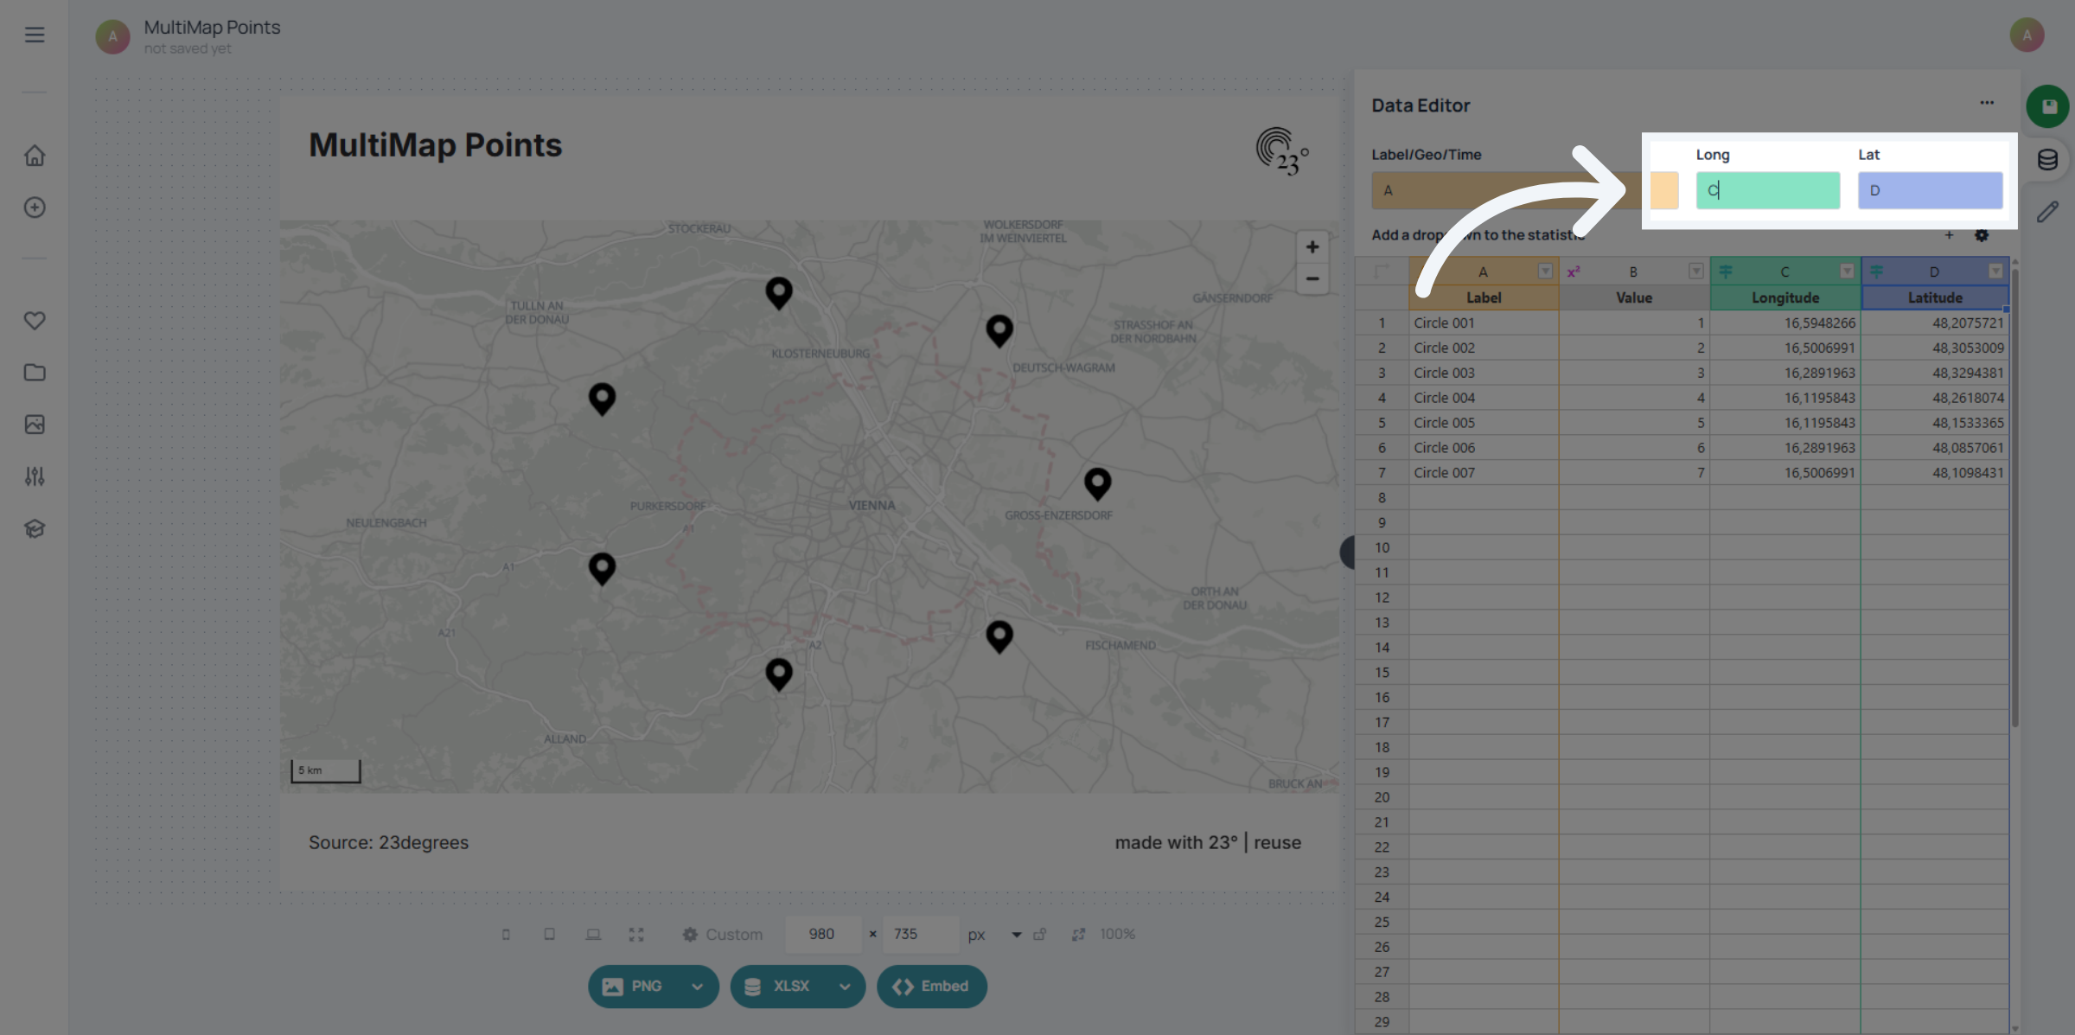Click the plus icon to add dropdown
Screen dimensions: 2075x1035
tap(1949, 235)
